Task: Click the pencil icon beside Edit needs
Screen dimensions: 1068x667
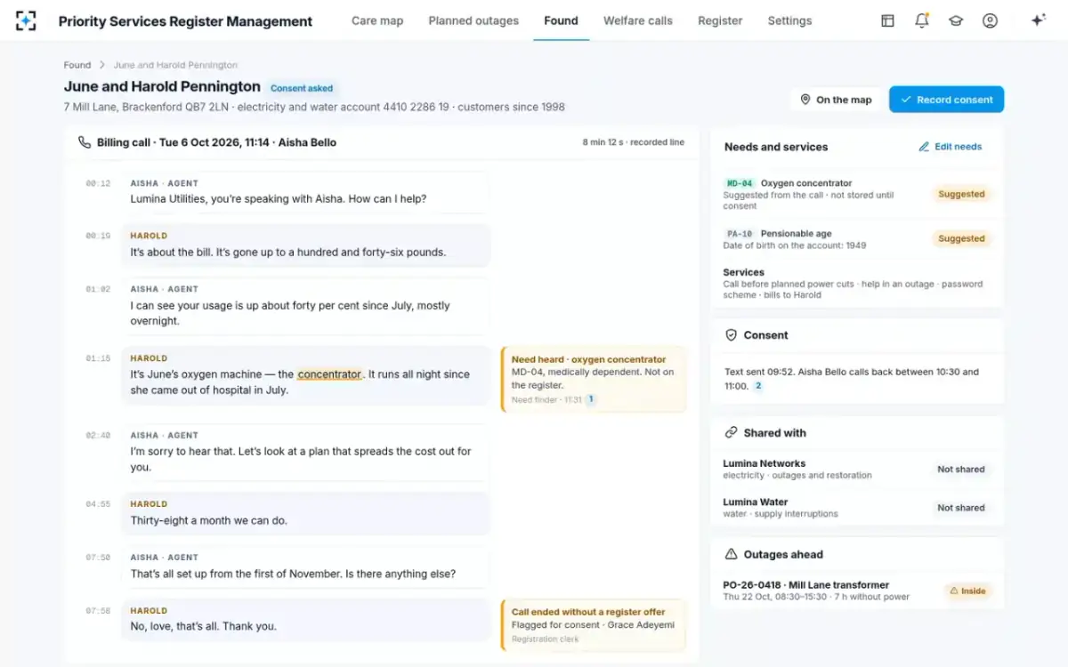Action: [x=924, y=147]
